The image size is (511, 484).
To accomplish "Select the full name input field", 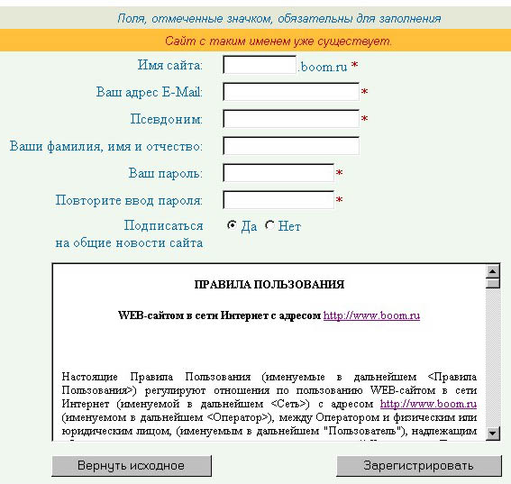I will click(291, 146).
